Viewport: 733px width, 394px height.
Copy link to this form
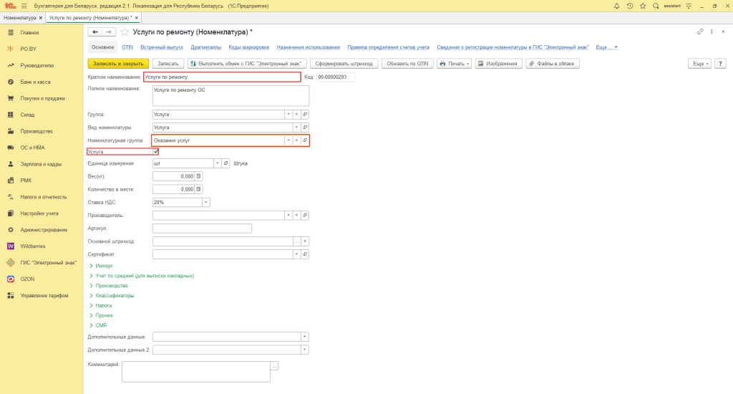(700, 32)
